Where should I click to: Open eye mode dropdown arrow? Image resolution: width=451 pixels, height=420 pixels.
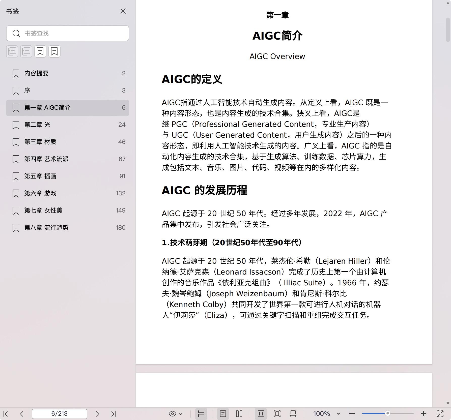pyautogui.click(x=181, y=414)
